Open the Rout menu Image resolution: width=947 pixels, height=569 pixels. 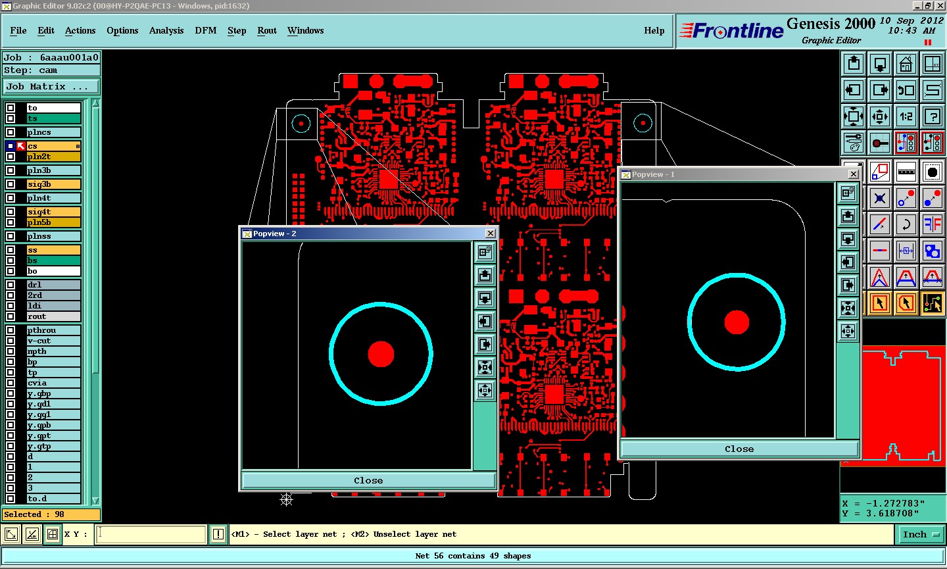(x=267, y=30)
